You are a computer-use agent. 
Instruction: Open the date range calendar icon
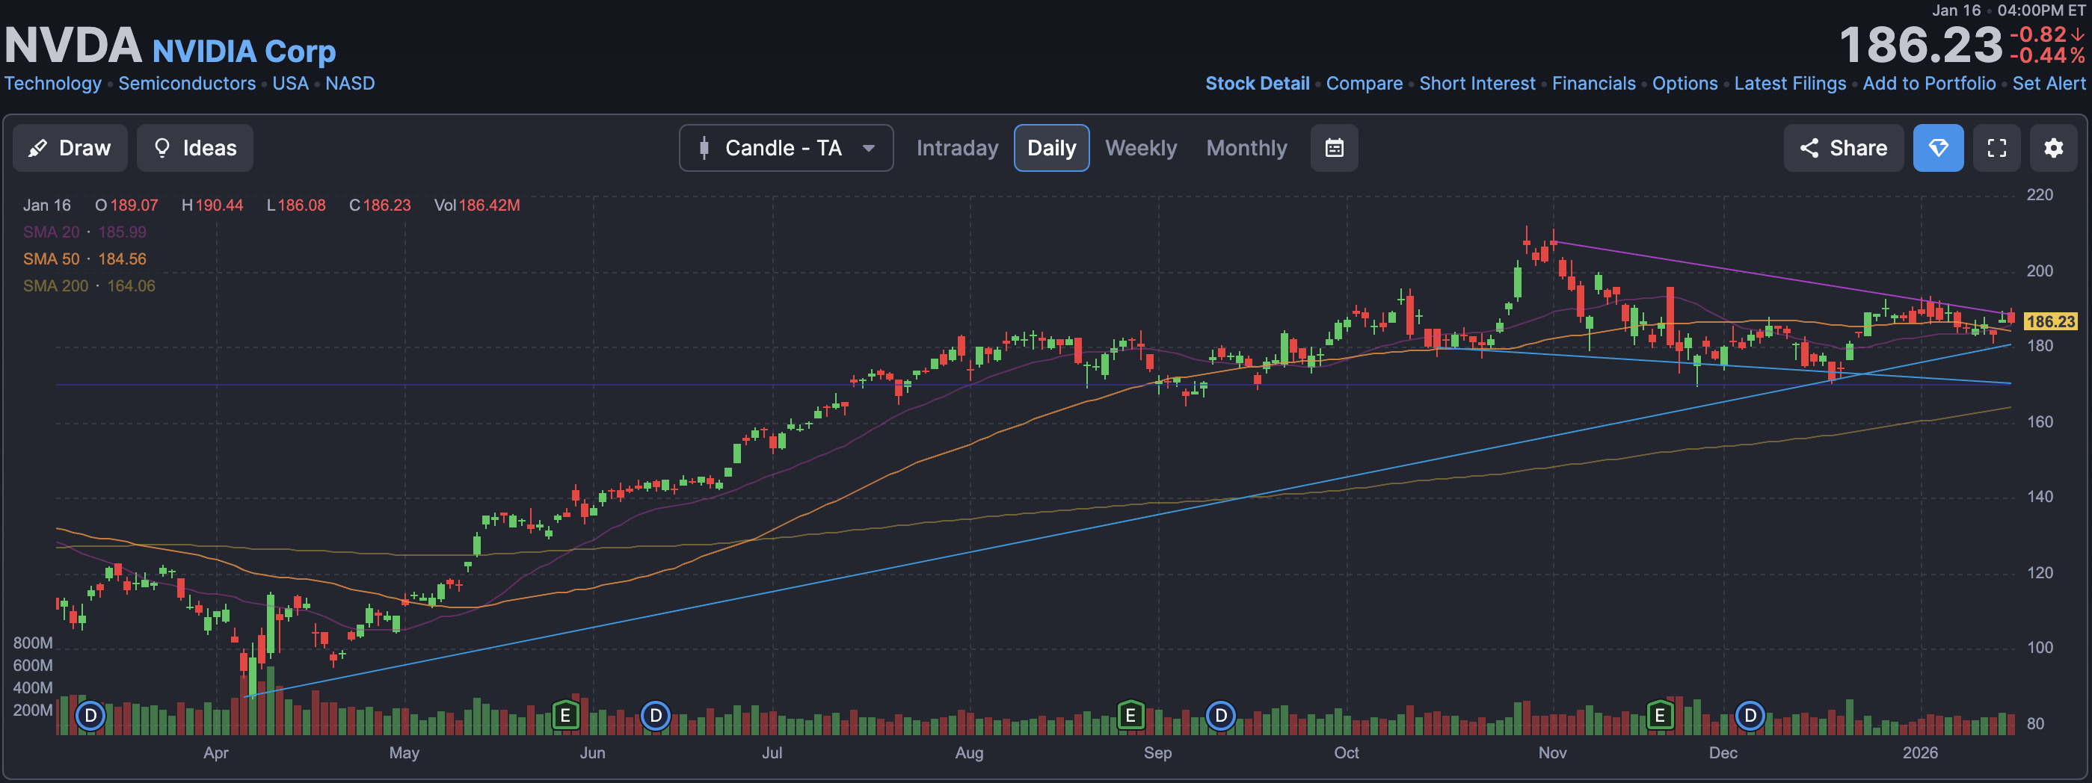(1334, 148)
